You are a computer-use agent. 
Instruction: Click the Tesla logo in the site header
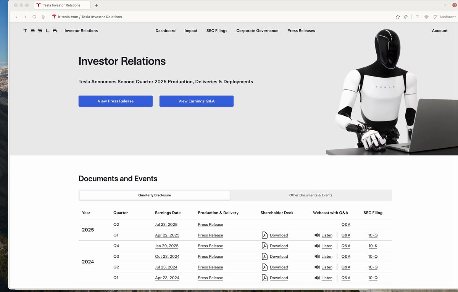pyautogui.click(x=40, y=30)
